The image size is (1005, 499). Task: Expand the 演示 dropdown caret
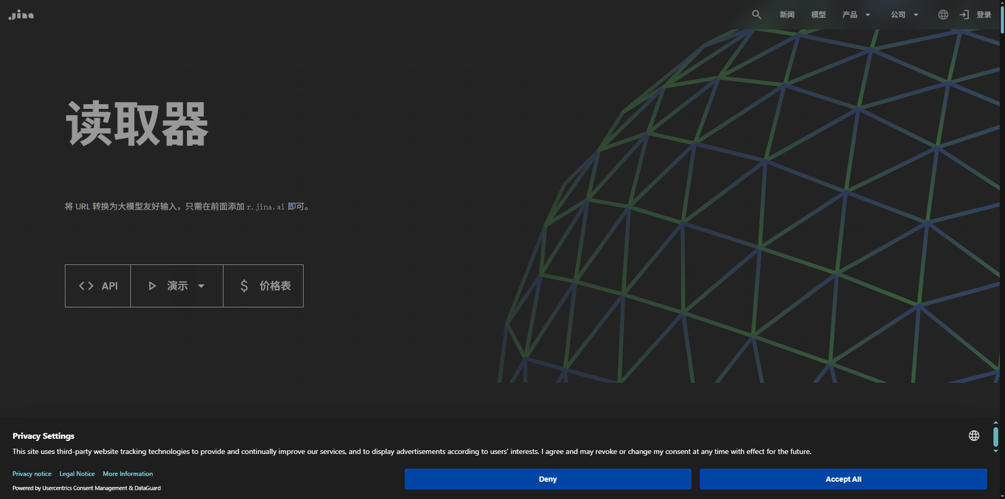pyautogui.click(x=201, y=286)
